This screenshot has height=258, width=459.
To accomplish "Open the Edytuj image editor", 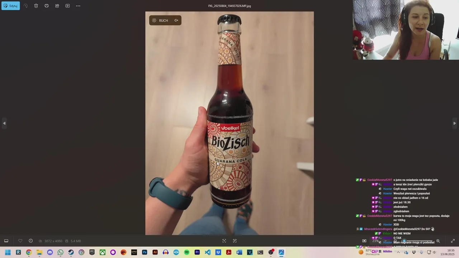I will tap(11, 6).
